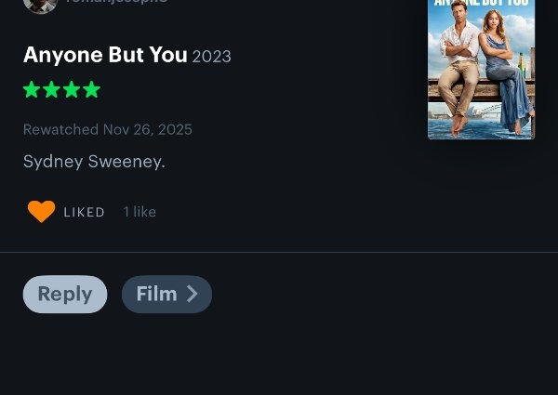View who liked via "1 like"

[139, 213]
